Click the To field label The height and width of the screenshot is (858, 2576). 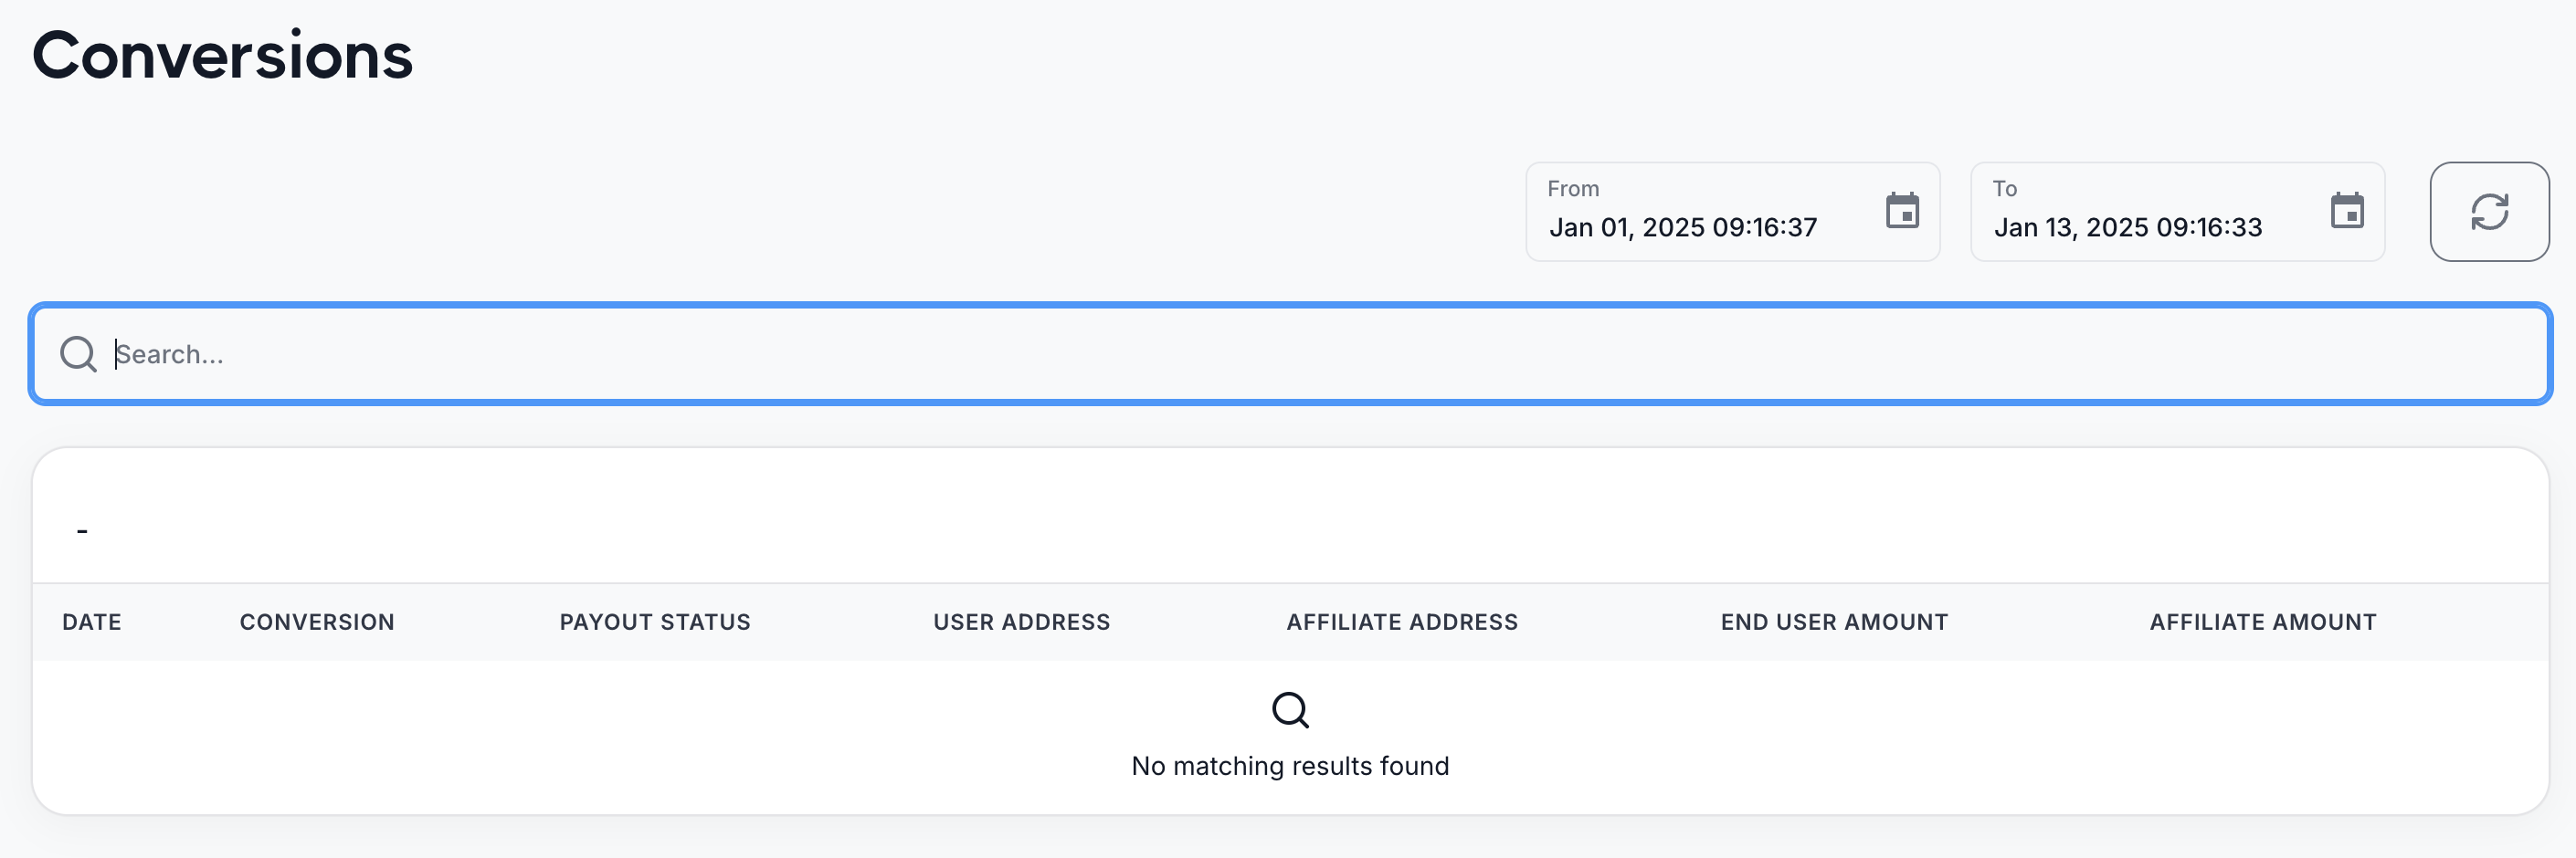click(2004, 189)
